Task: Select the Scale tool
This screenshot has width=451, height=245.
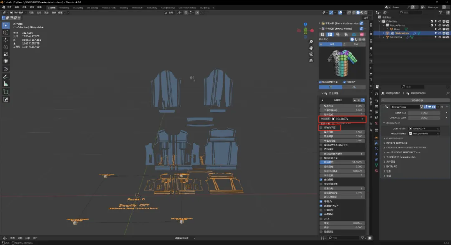Action: click(6, 54)
